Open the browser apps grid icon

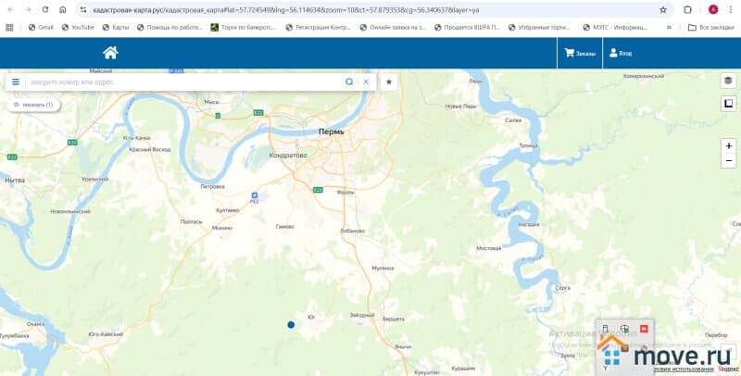(9, 27)
